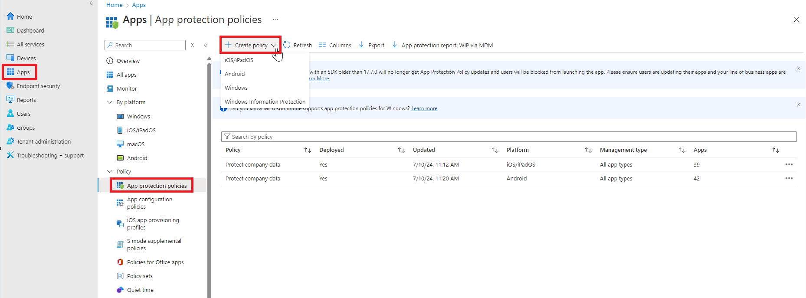Sort by Platform column arrows
This screenshot has height=298, width=806.
[588, 150]
